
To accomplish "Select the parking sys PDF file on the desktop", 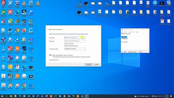I will [x=162, y=22].
